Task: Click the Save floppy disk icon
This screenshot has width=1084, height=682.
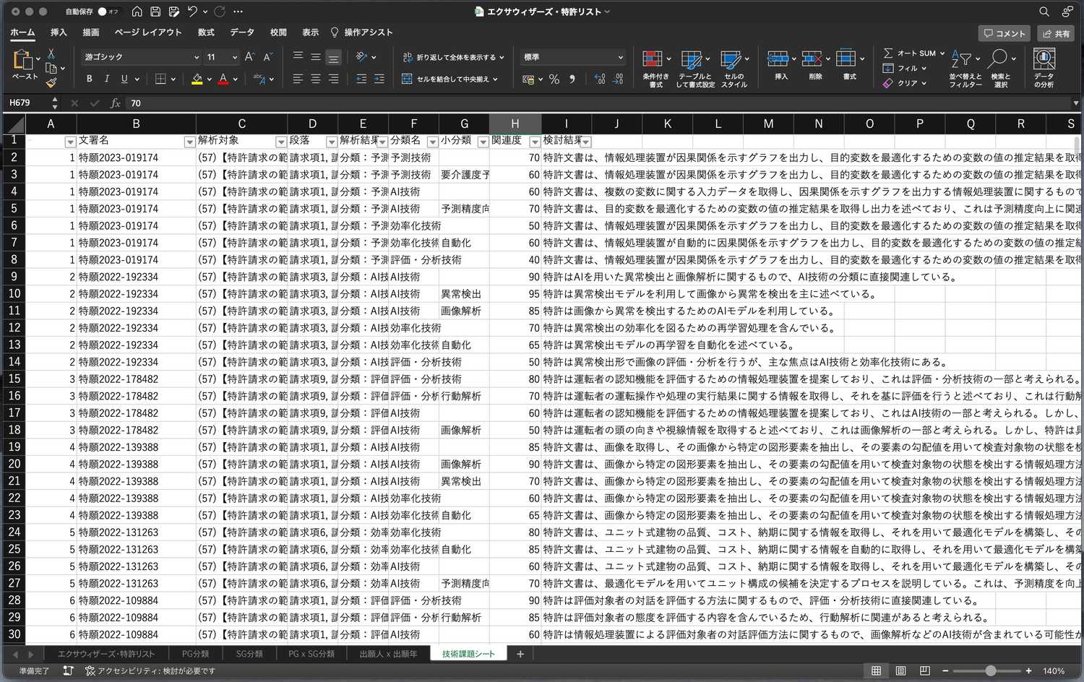Action: coord(155,12)
